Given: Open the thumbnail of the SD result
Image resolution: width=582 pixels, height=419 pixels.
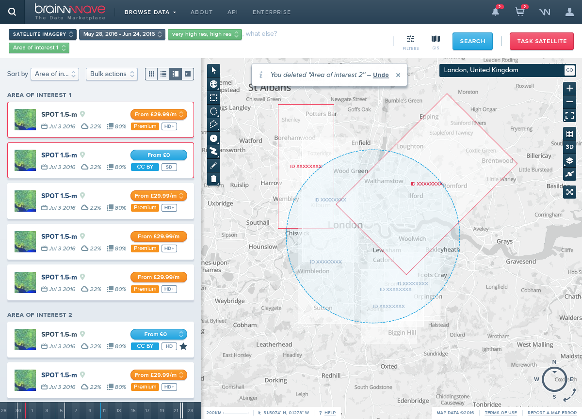Looking at the screenshot, I should (25, 160).
